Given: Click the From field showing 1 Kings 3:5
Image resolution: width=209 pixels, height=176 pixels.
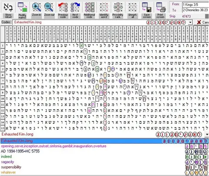Looking at the screenshot, I should [196, 4].
